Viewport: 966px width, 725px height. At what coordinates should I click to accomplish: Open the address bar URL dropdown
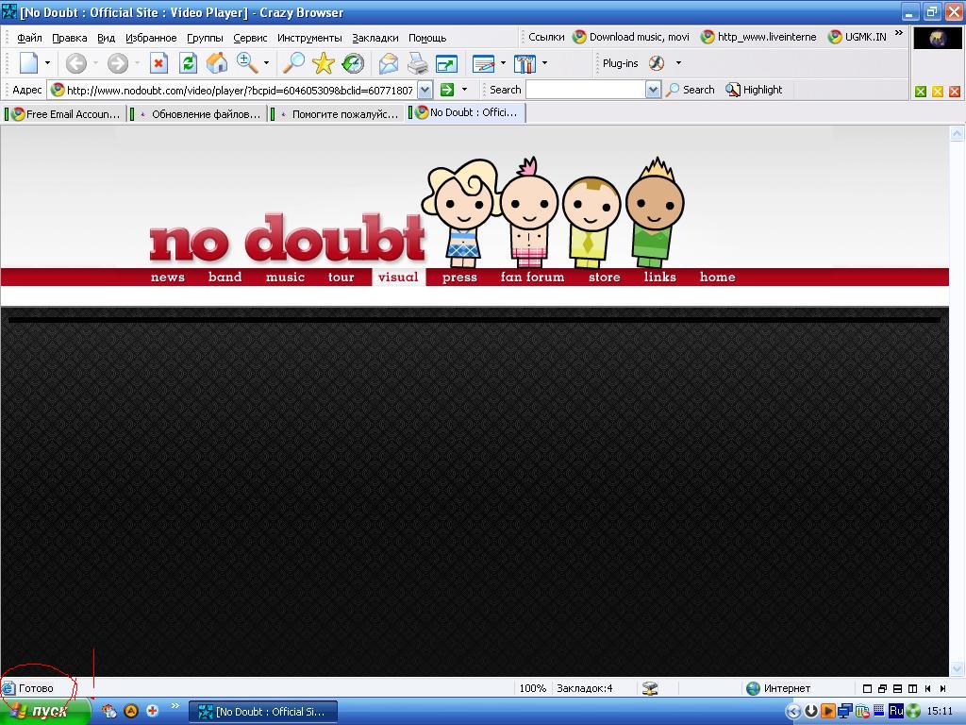(x=425, y=90)
